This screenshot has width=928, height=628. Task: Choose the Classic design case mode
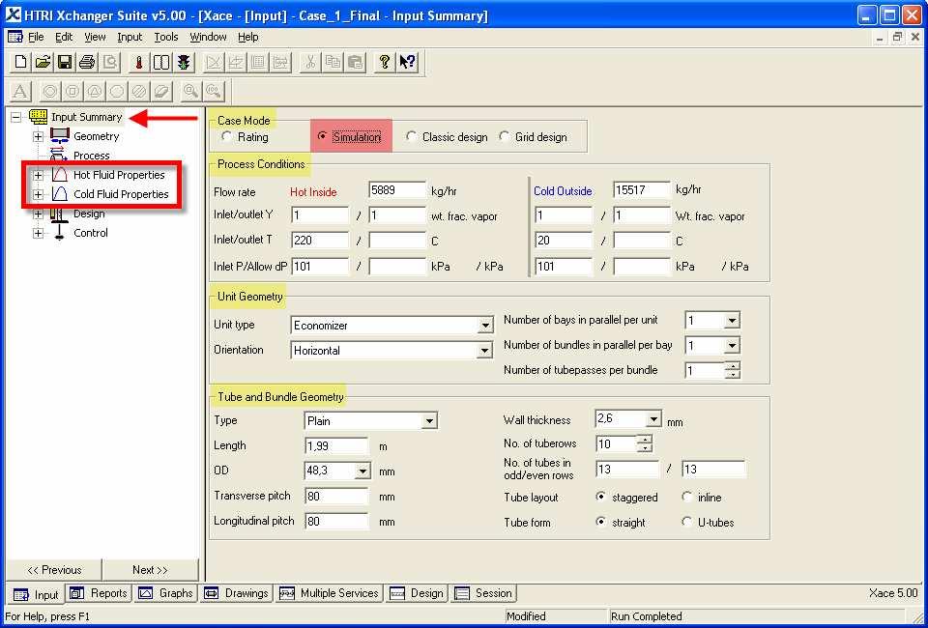click(x=412, y=136)
